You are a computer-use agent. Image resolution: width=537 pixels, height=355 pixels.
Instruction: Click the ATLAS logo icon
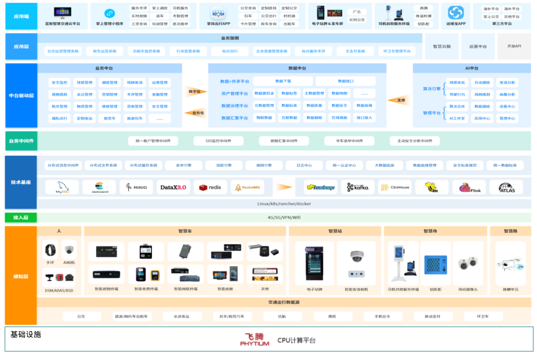coord(506,187)
